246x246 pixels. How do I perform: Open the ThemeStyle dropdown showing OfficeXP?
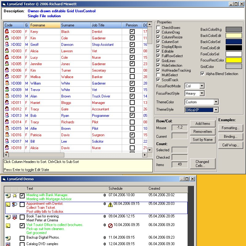click(216, 110)
